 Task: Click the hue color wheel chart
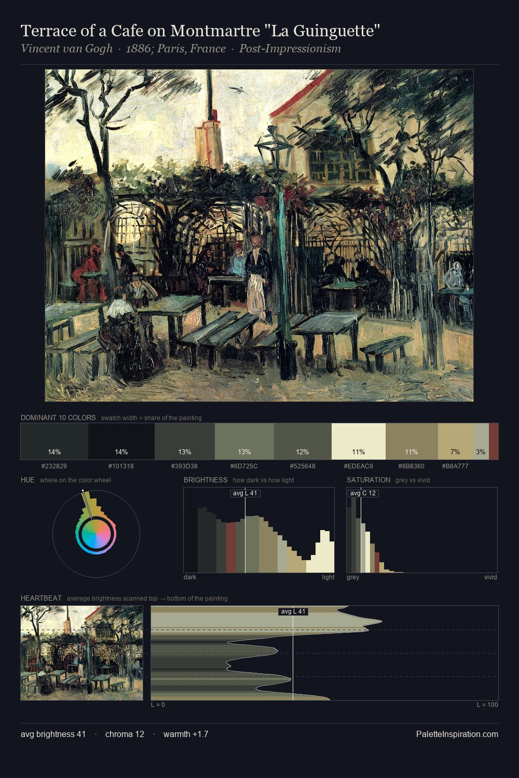click(x=96, y=534)
